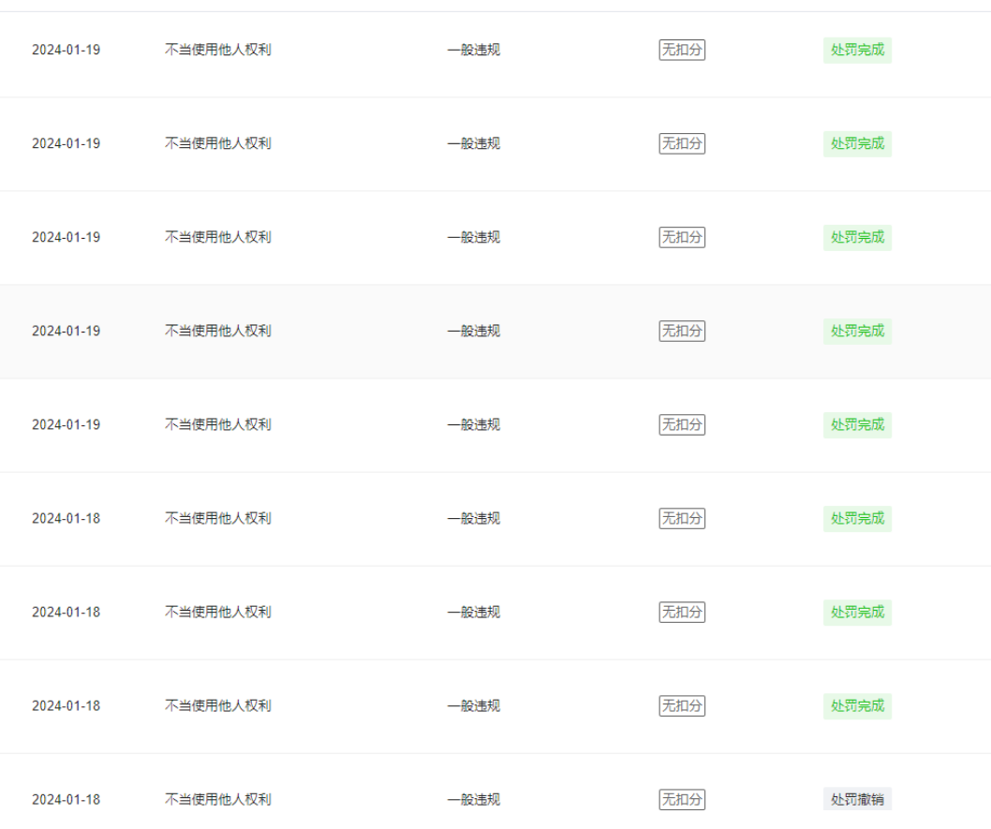Click 不当使用他人权利 in the topmost row
The height and width of the screenshot is (829, 991).
218,50
